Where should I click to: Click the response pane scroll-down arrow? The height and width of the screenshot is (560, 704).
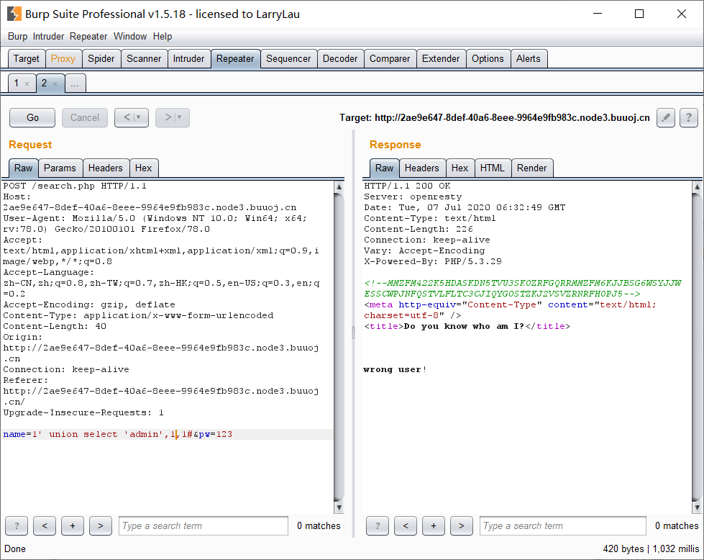point(697,507)
